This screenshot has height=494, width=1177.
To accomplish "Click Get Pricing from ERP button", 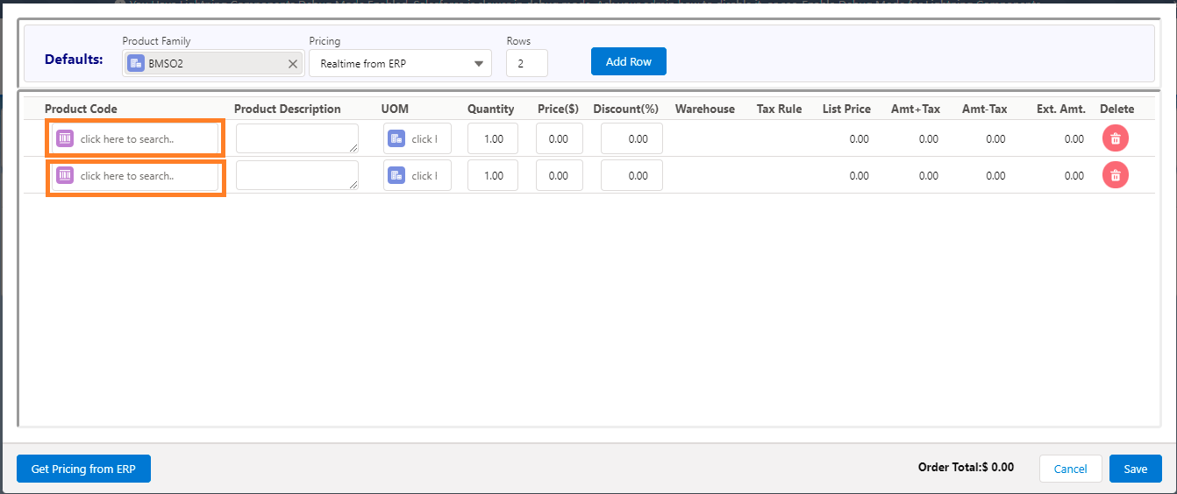I will [83, 469].
